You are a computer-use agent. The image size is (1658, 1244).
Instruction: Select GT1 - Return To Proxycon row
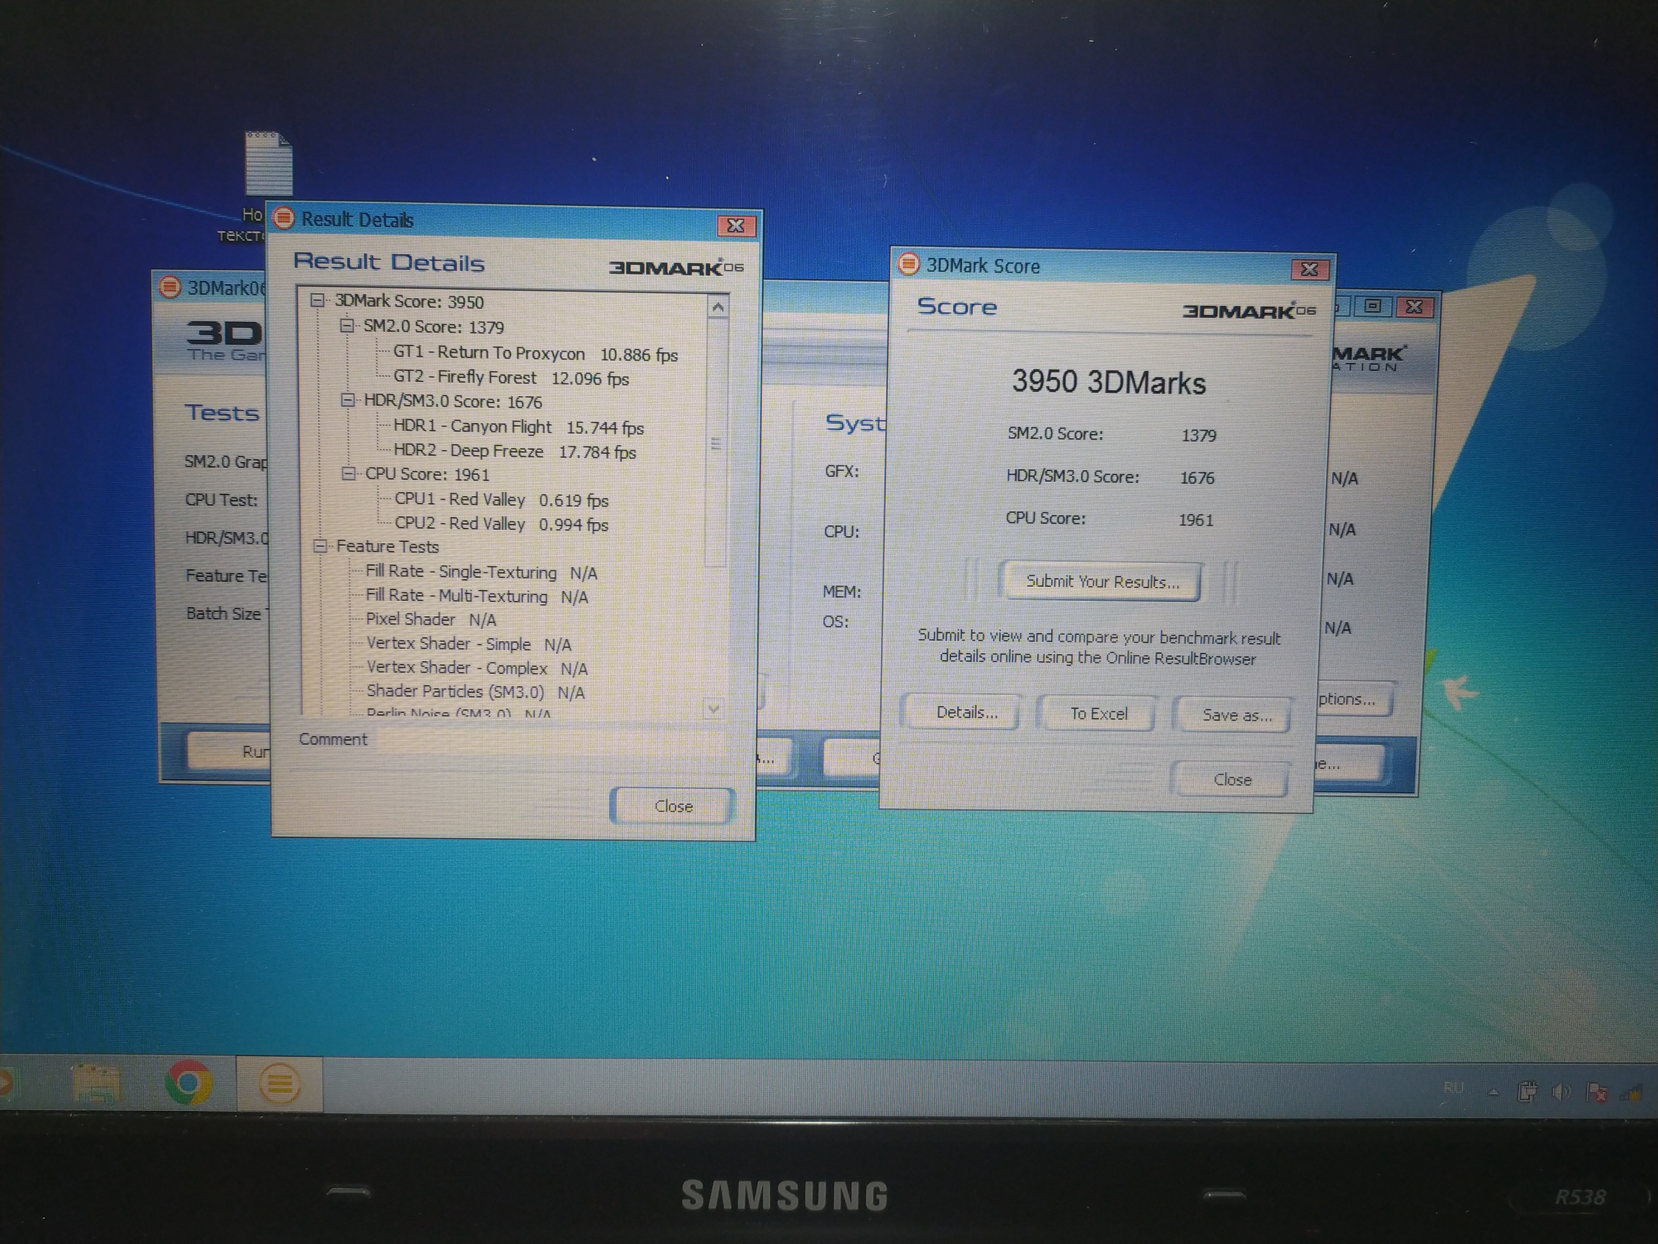click(535, 354)
